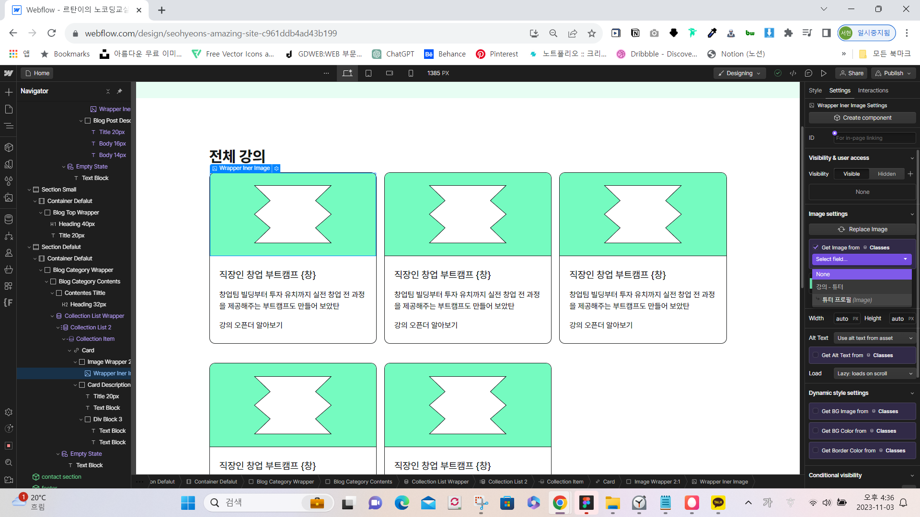Click the image Width auto field
The height and width of the screenshot is (517, 920).
point(847,319)
